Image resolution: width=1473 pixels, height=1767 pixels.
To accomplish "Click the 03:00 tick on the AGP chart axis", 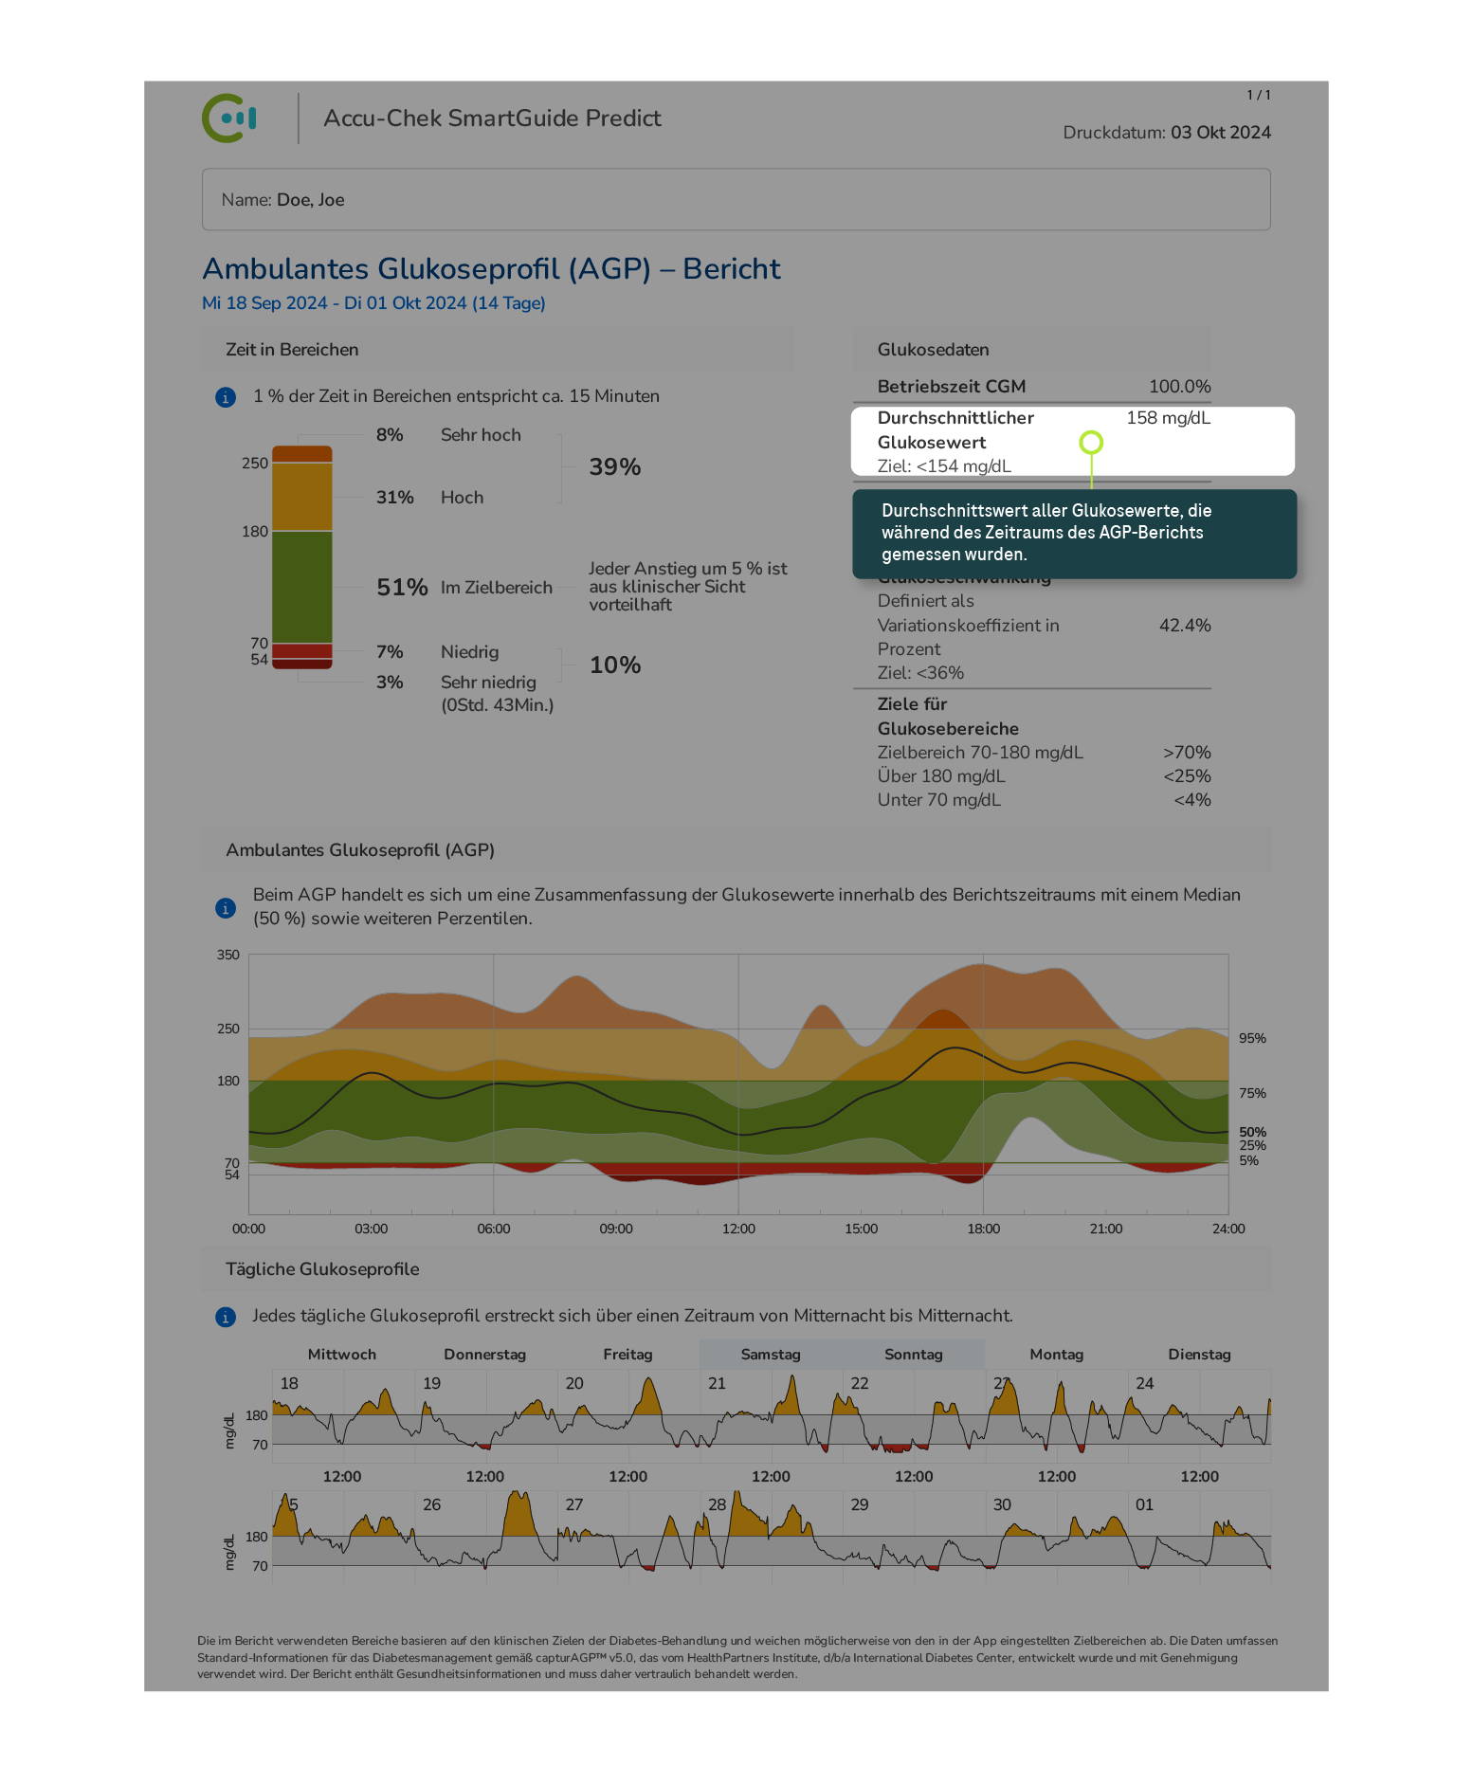I will [x=371, y=1230].
